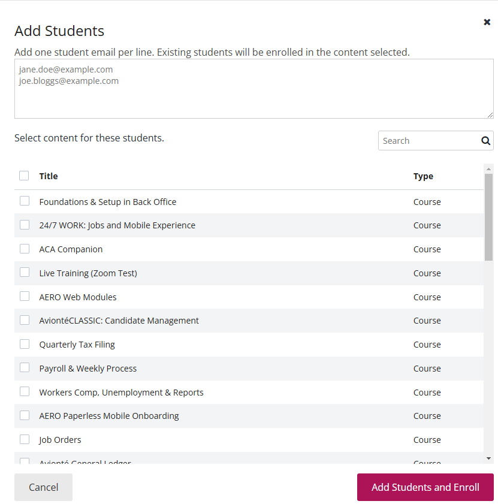Click the text-area resize grip handle
Viewport: 498px width, 504px height.
click(490, 115)
